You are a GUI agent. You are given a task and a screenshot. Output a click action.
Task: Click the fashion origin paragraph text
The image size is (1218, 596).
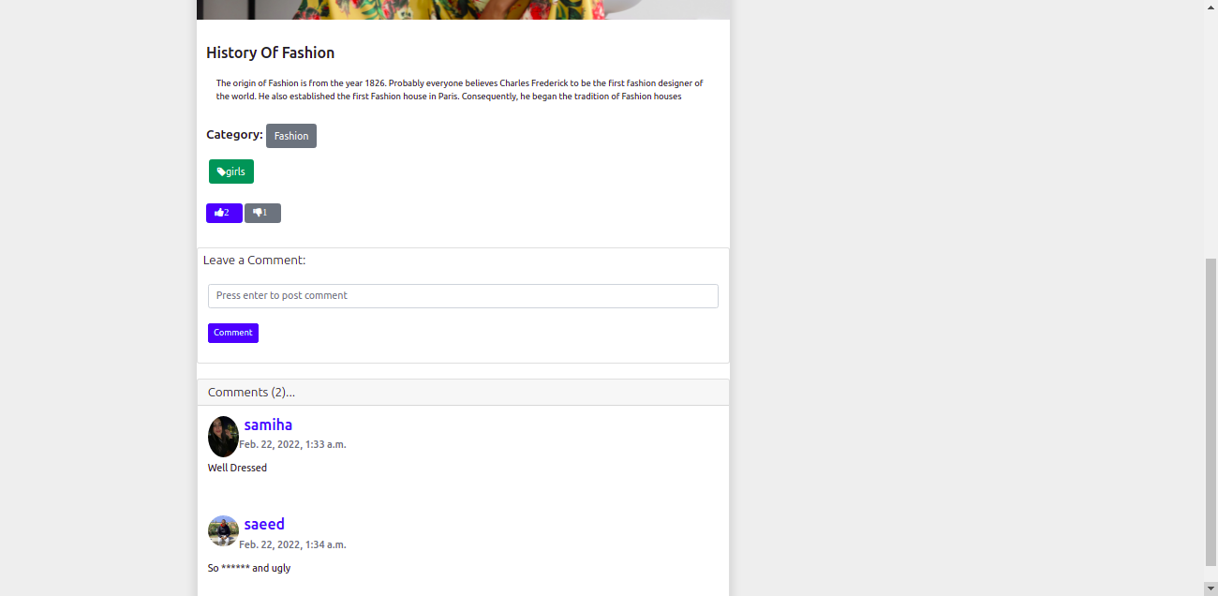[x=460, y=90]
